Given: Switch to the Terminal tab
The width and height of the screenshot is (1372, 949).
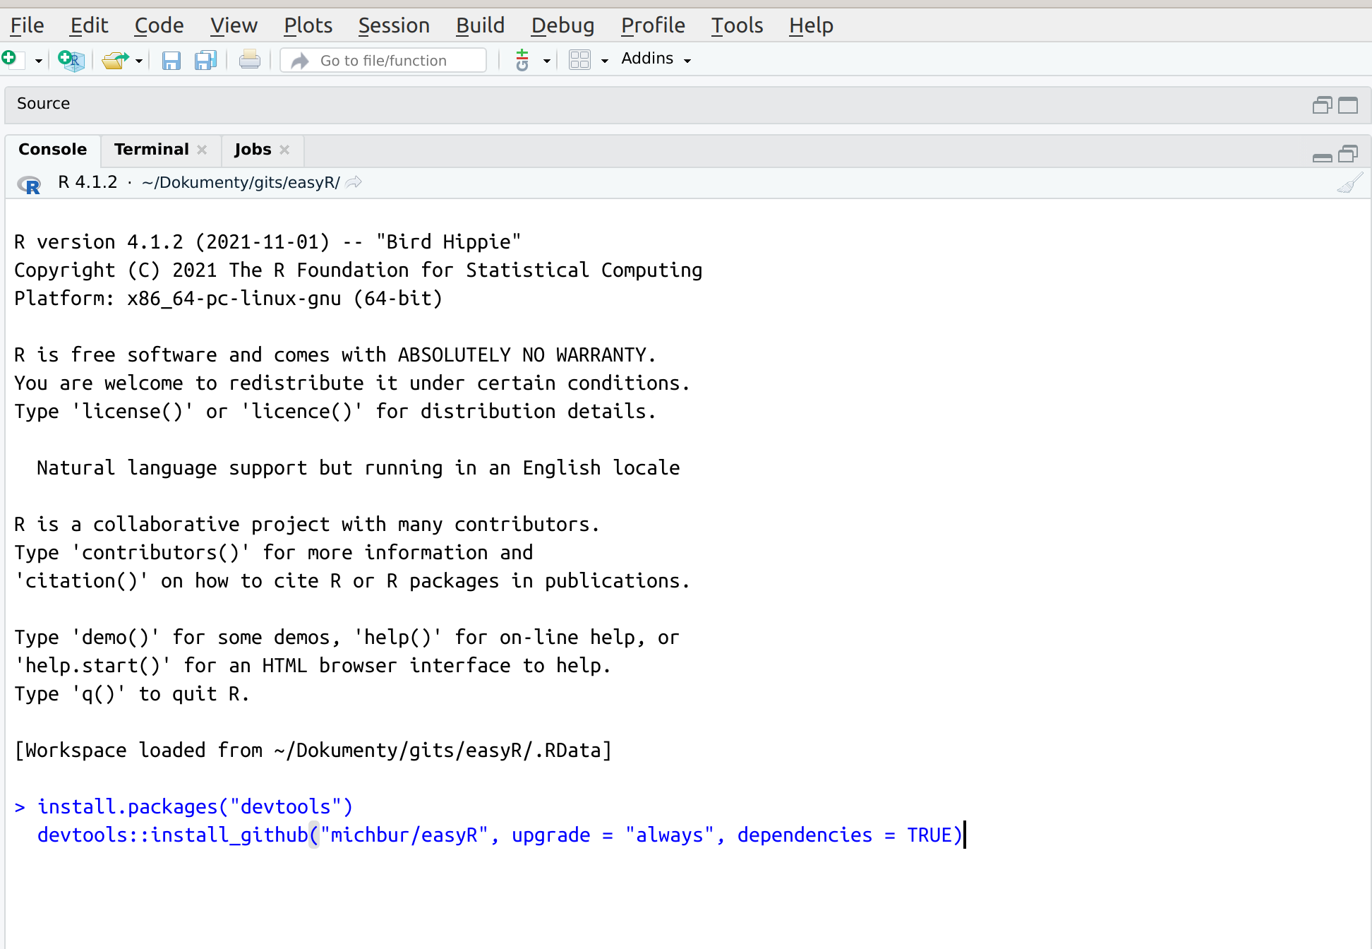Looking at the screenshot, I should 151,150.
